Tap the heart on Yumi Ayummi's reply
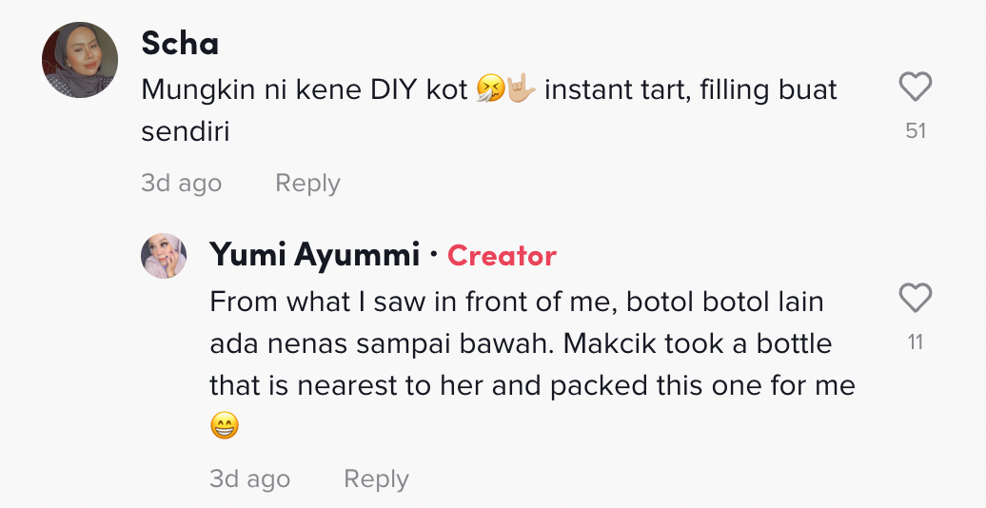986x508 pixels. point(915,300)
